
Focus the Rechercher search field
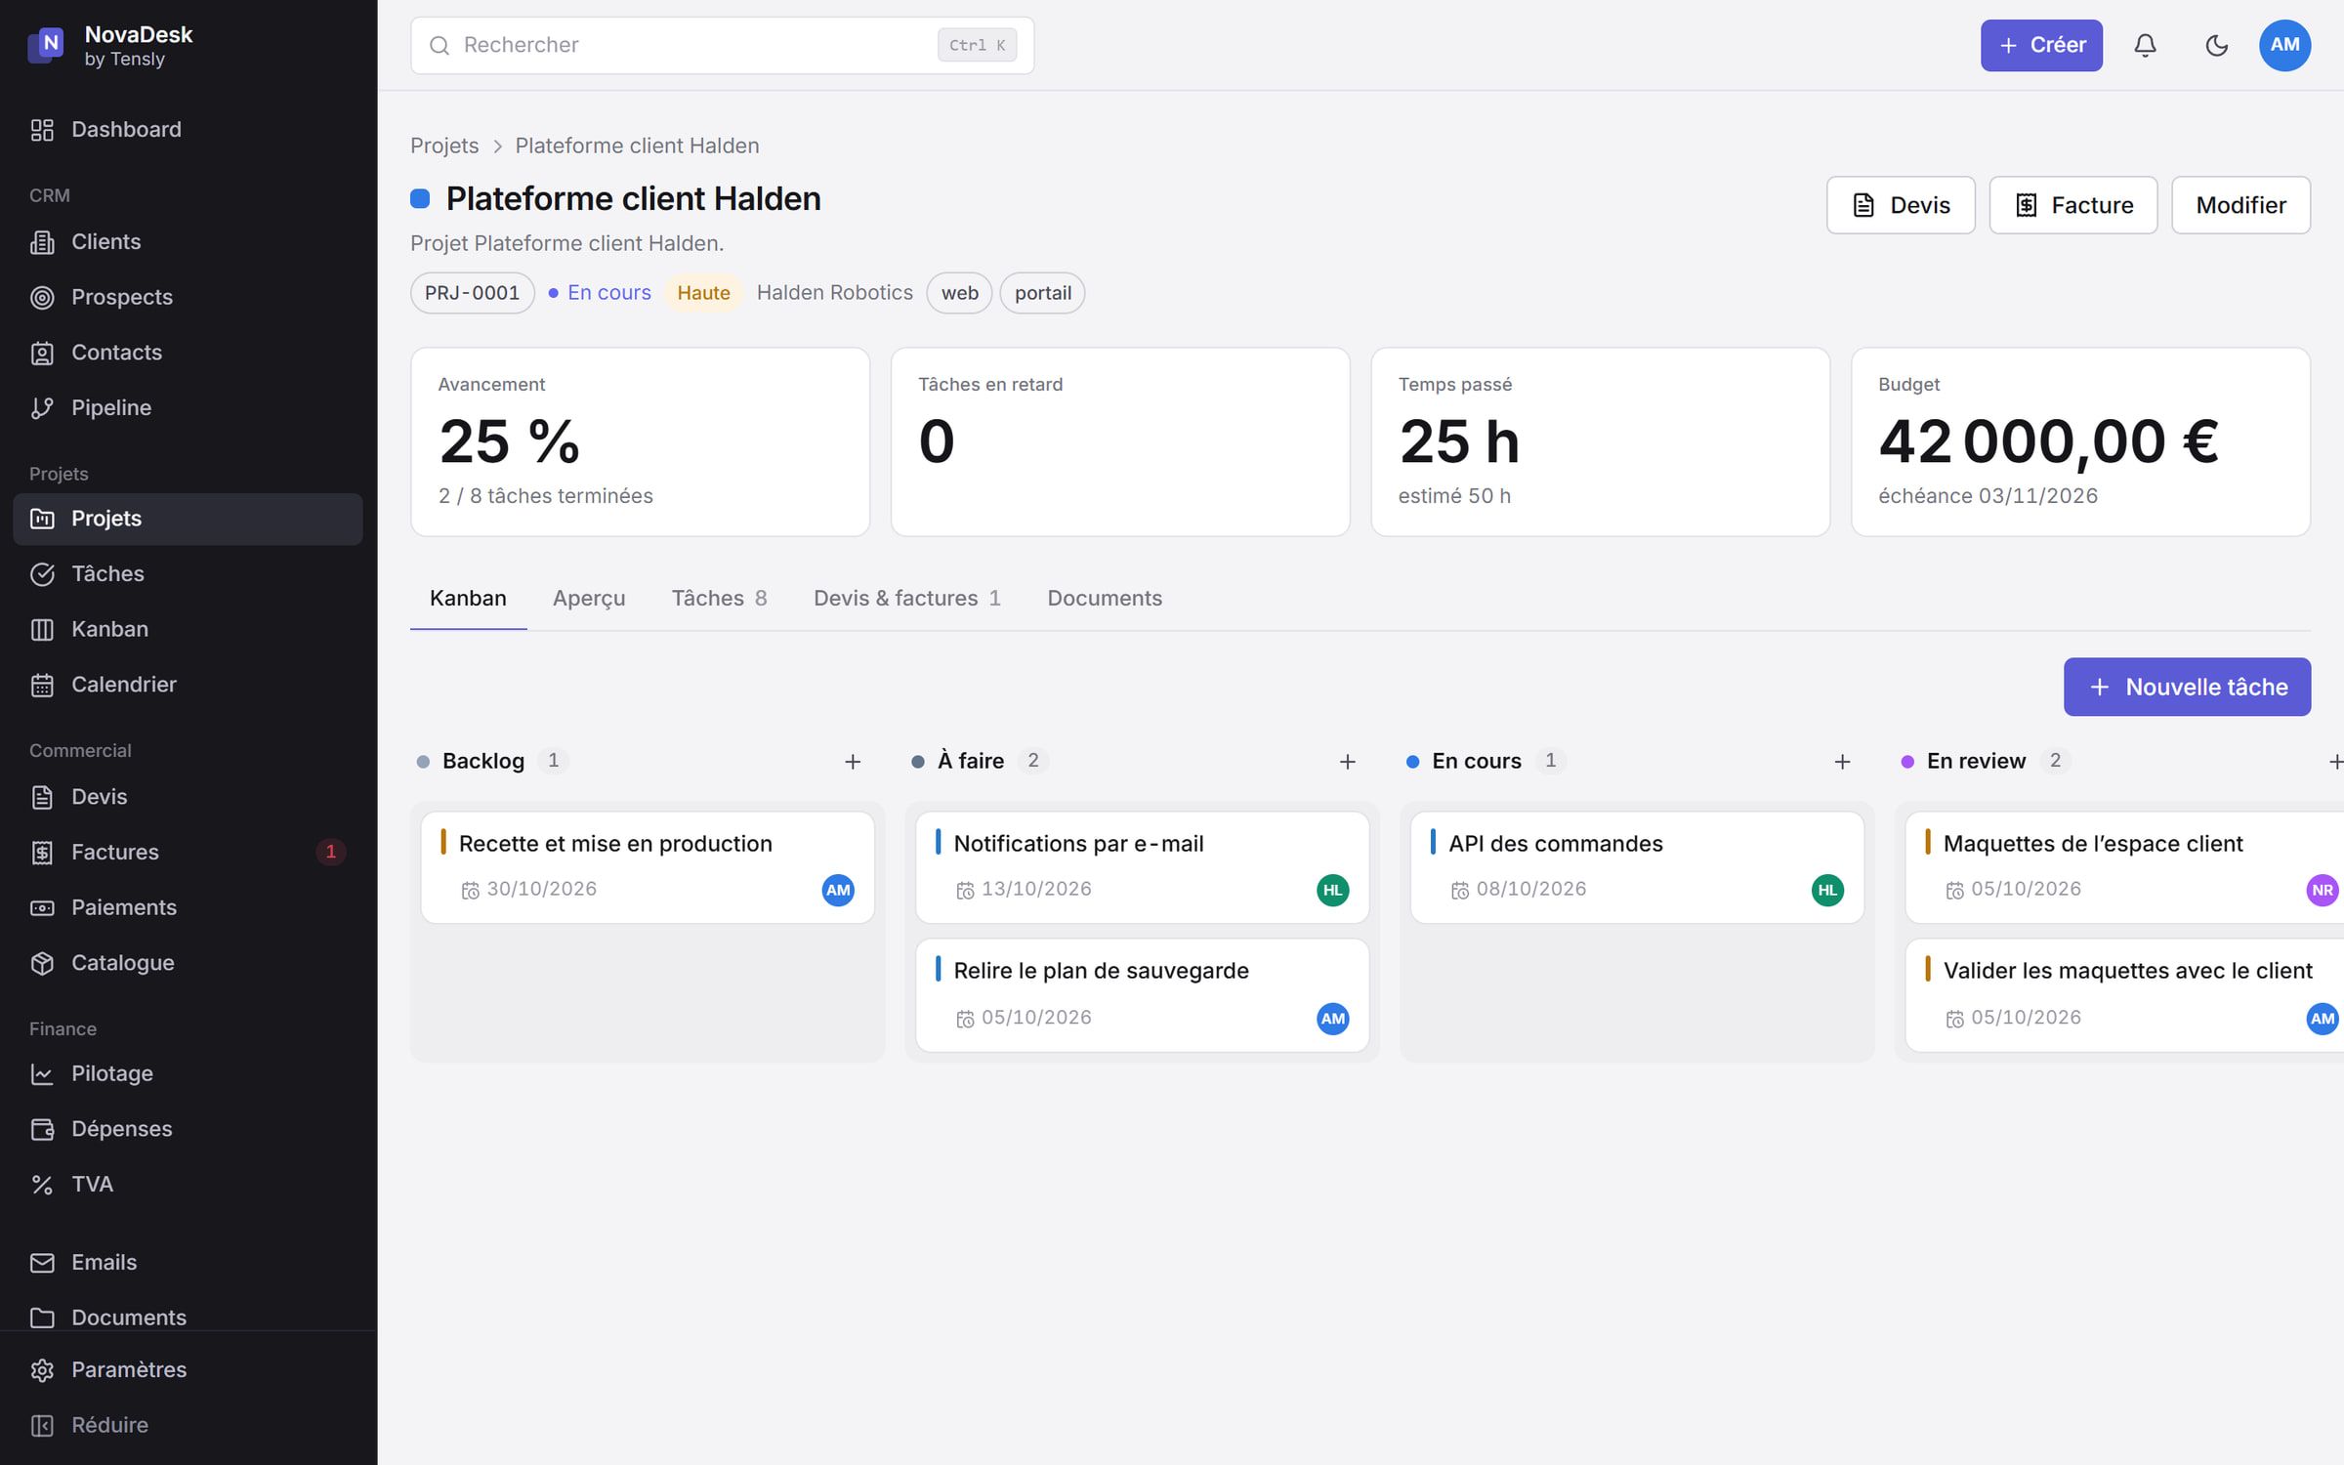(722, 45)
